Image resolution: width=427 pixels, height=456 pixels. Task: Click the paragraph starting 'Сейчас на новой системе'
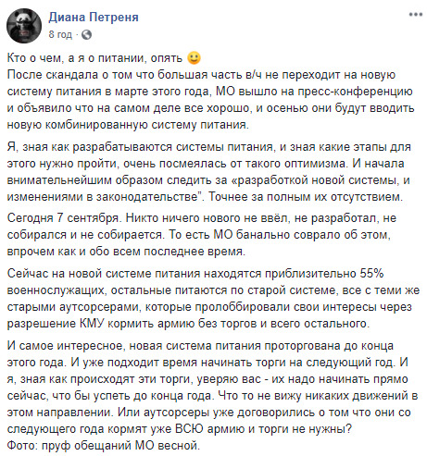click(x=213, y=299)
